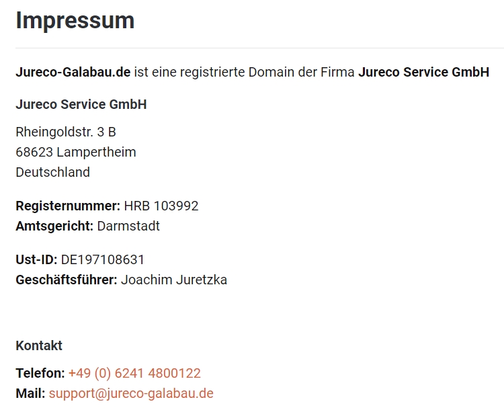Click the 68623 Lampertheim postal line
504x412 pixels.
point(76,153)
